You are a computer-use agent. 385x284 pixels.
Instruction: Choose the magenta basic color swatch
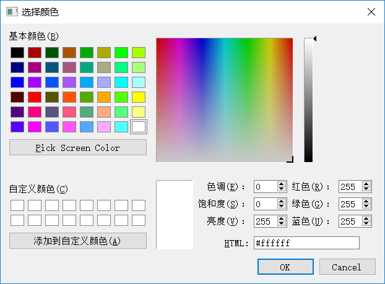pyautogui.click(x=35, y=127)
